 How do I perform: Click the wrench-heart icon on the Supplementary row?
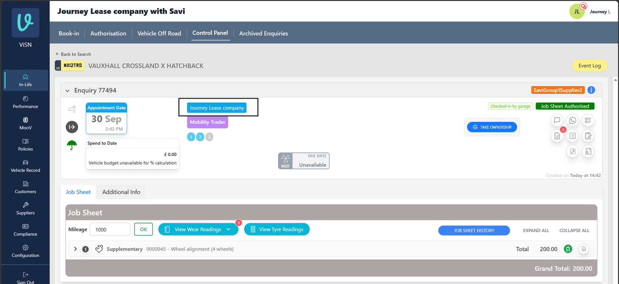99,249
